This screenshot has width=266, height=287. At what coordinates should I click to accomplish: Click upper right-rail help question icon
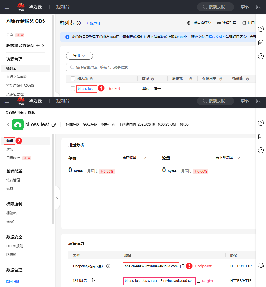(x=261, y=29)
